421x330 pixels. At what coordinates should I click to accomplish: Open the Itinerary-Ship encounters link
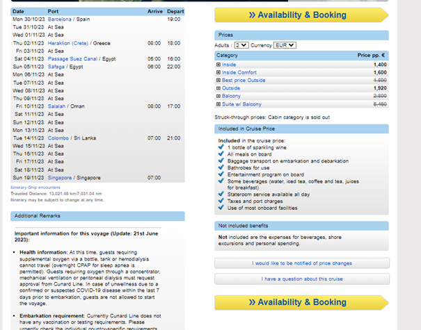(35, 188)
